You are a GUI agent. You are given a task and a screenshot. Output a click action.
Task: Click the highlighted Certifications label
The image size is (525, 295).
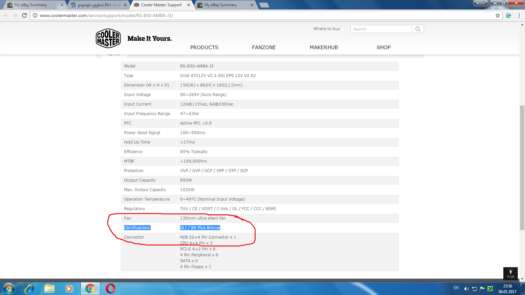pos(137,228)
